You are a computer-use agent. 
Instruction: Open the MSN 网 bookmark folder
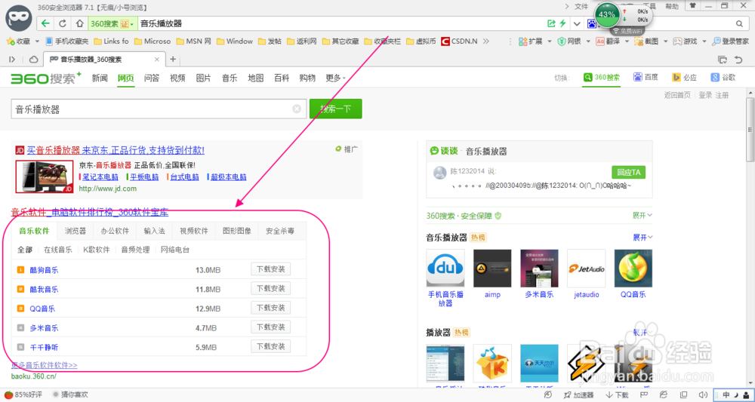(194, 41)
